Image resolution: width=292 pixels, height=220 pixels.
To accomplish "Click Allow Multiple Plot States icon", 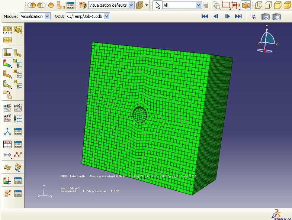I will tap(7, 94).
